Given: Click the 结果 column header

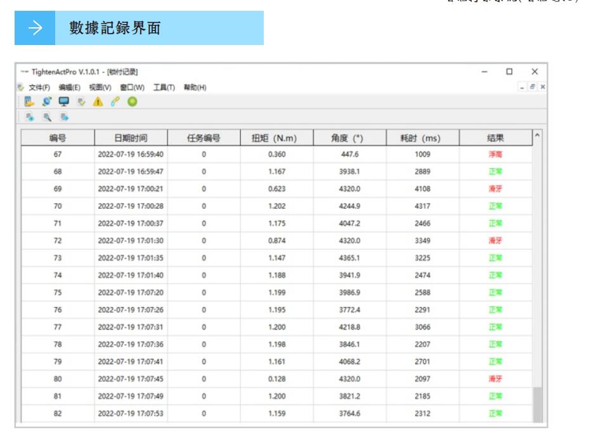Looking at the screenshot, I should click(x=495, y=137).
